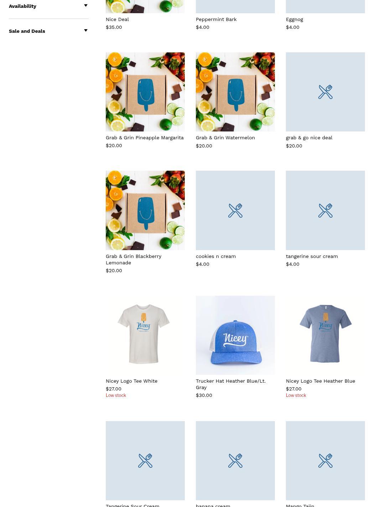
Task: Open Grab & Grin Pineapple Margarita image
Action: [x=145, y=92]
